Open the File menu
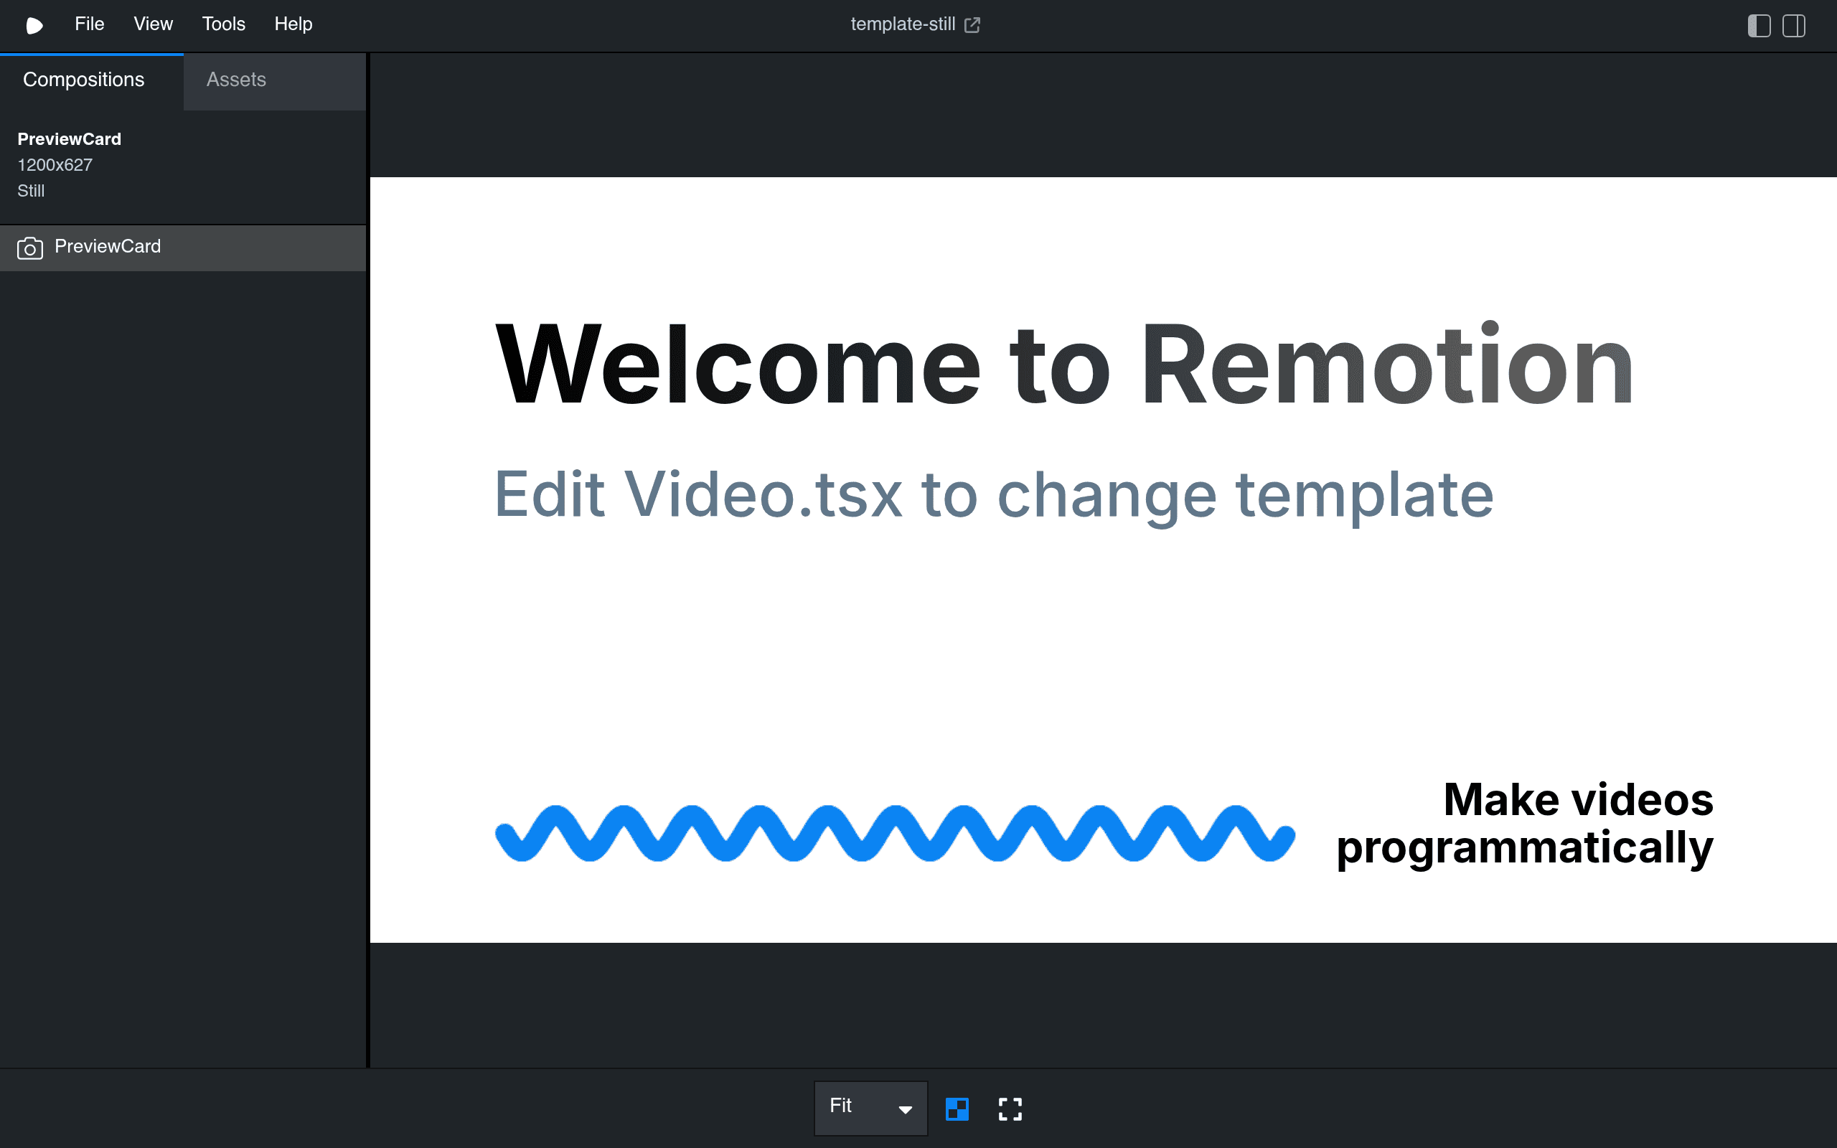This screenshot has width=1837, height=1148. pos(89,24)
